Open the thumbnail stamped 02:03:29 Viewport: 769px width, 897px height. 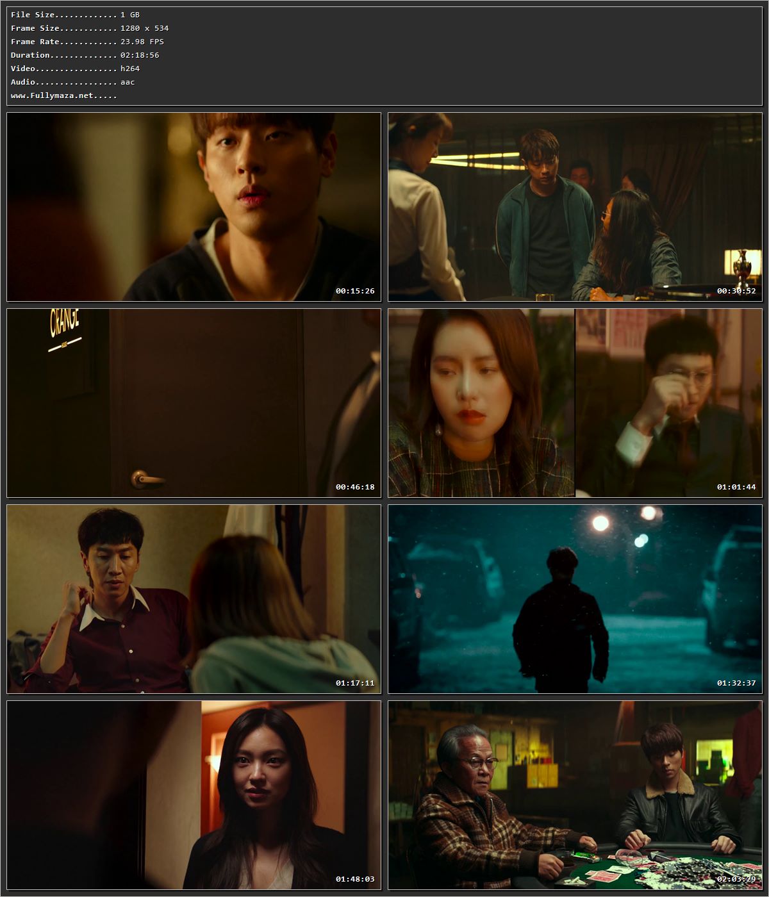point(575,795)
